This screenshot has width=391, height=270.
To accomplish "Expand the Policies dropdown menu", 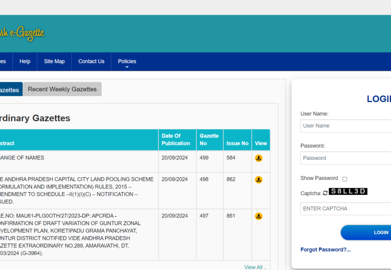I will 127,62.
